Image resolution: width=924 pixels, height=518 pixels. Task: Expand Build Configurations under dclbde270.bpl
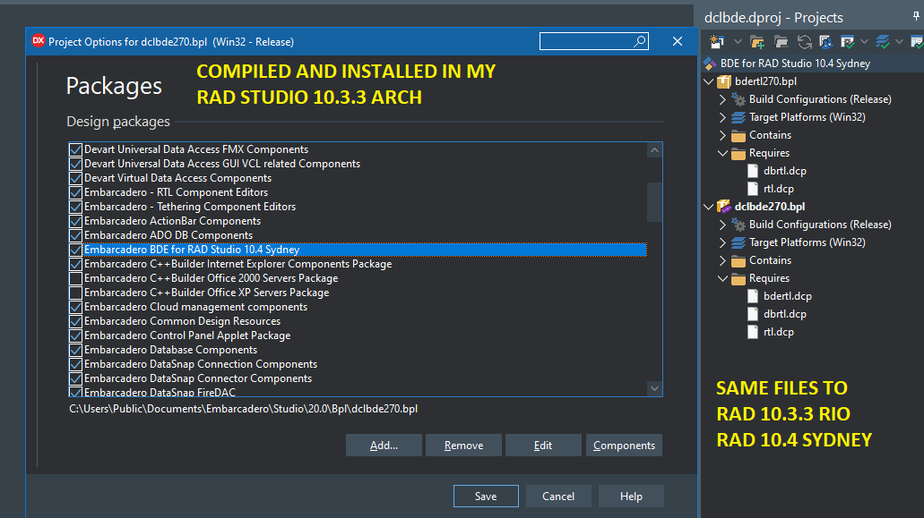pyautogui.click(x=723, y=225)
